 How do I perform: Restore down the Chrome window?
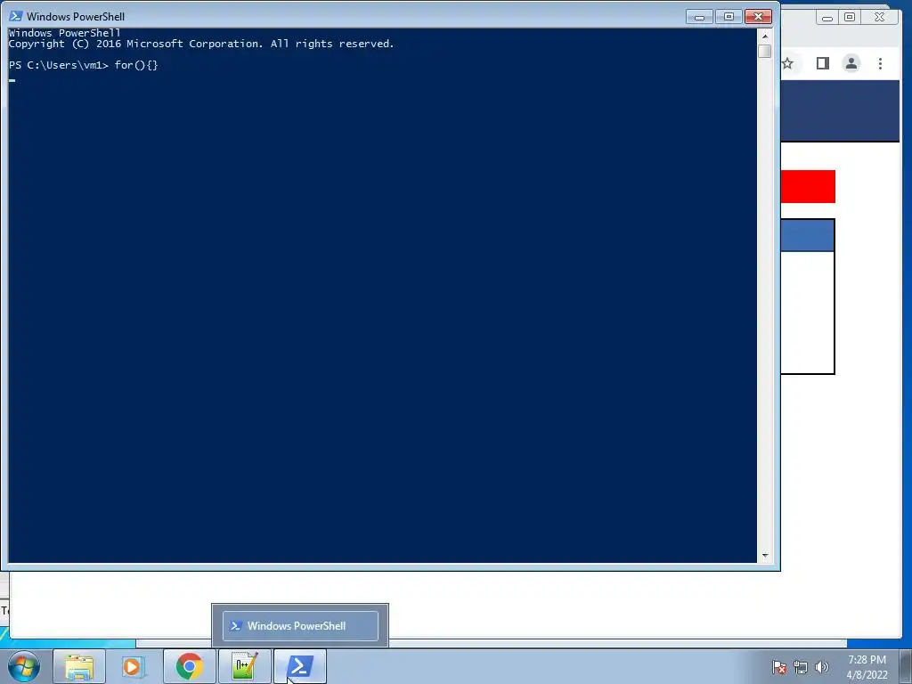850,18
